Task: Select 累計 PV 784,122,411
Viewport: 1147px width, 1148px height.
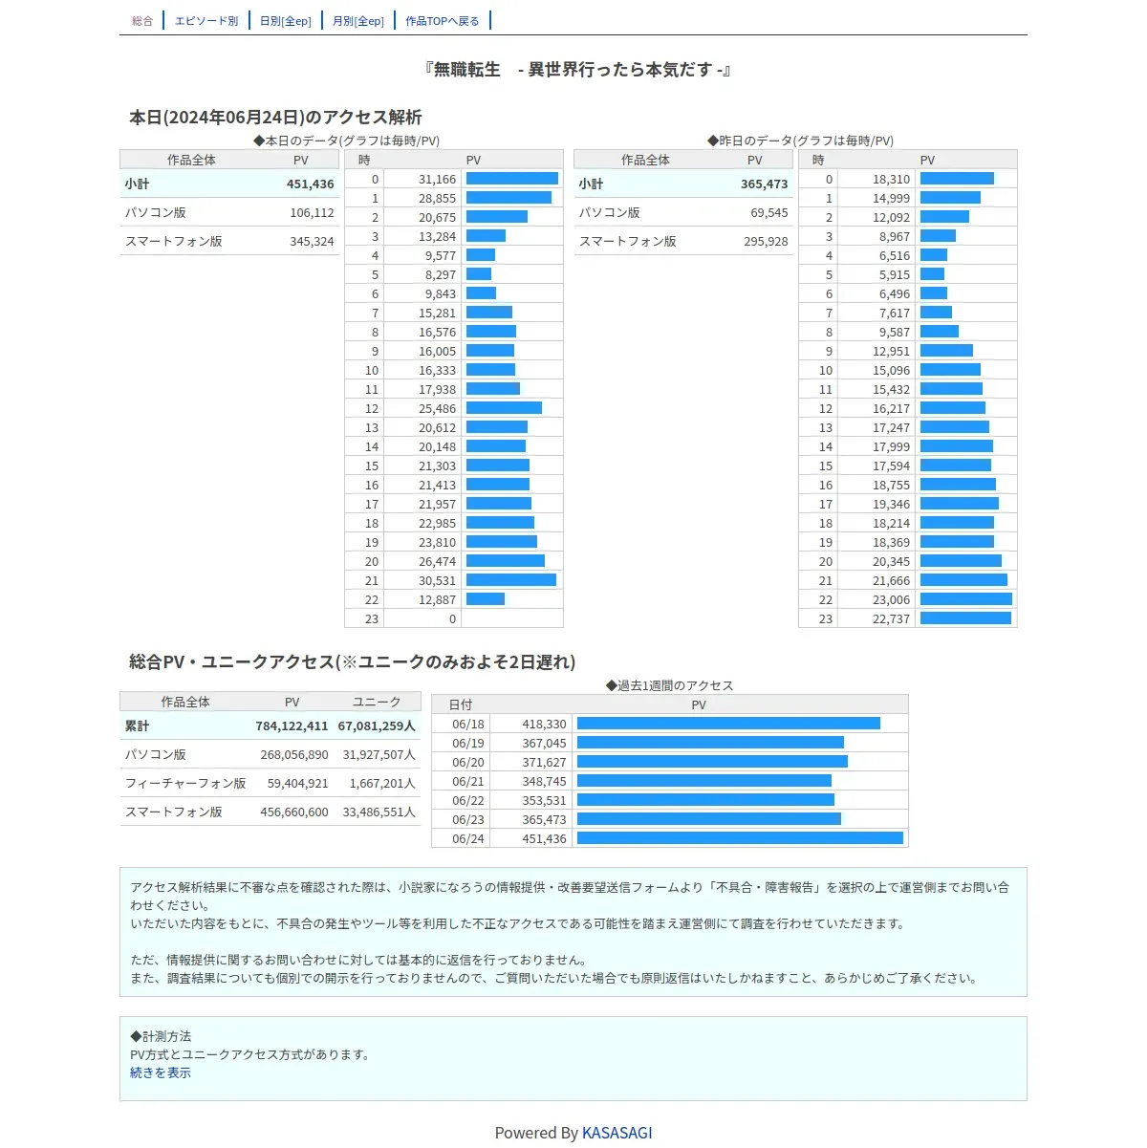Action: 292,726
